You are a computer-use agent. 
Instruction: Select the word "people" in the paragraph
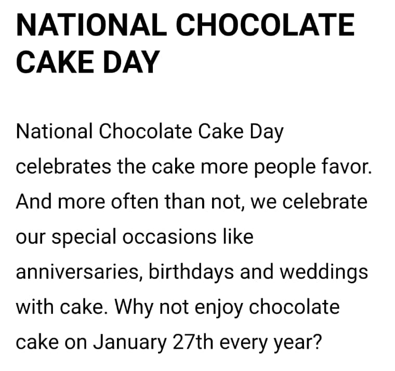pos(283,167)
